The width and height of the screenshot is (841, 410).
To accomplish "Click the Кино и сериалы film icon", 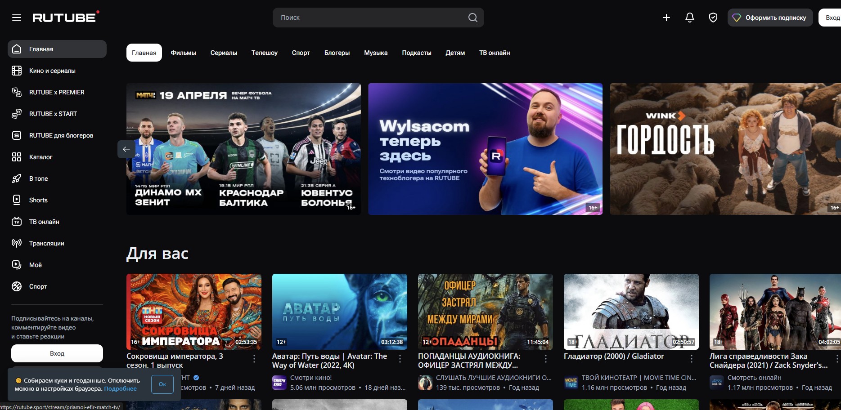I will (17, 71).
